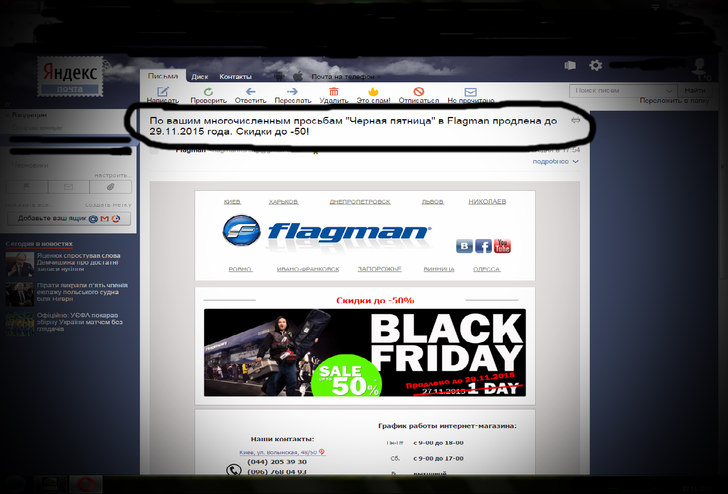728x494 pixels.
Task: Toggle the attachments paperclip filter button
Action: [x=110, y=187]
